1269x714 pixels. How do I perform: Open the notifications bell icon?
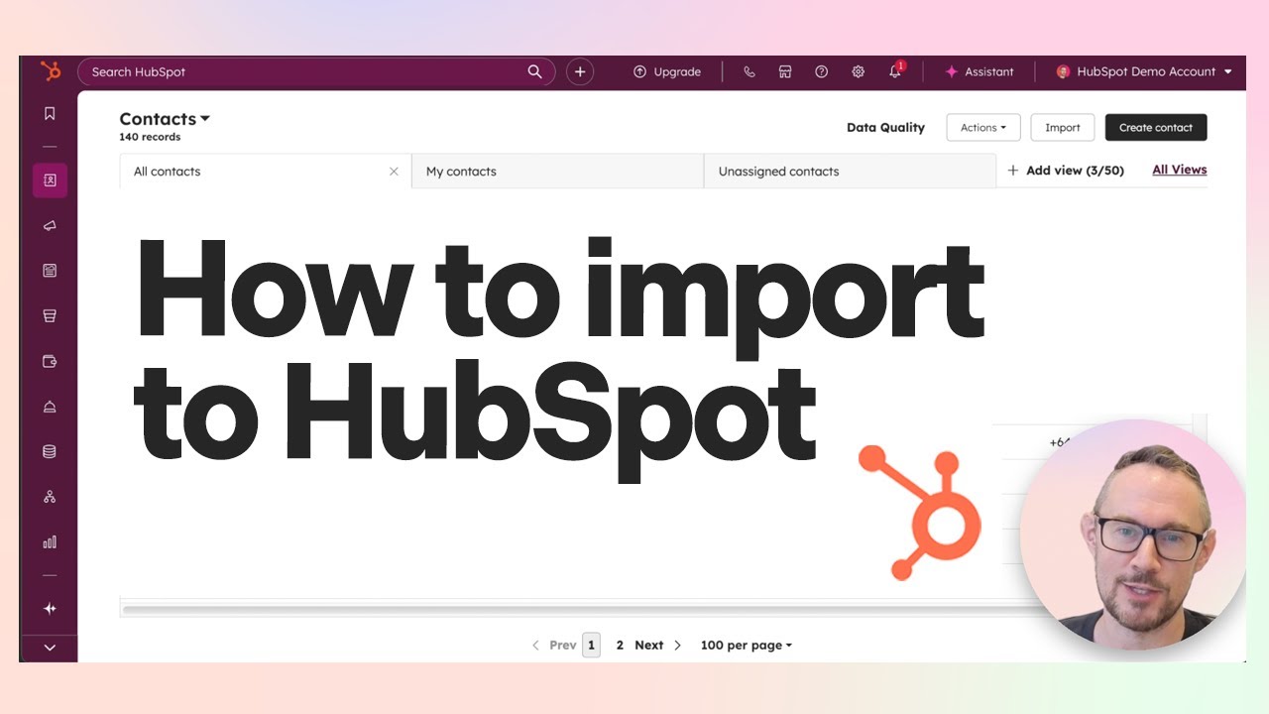[895, 71]
